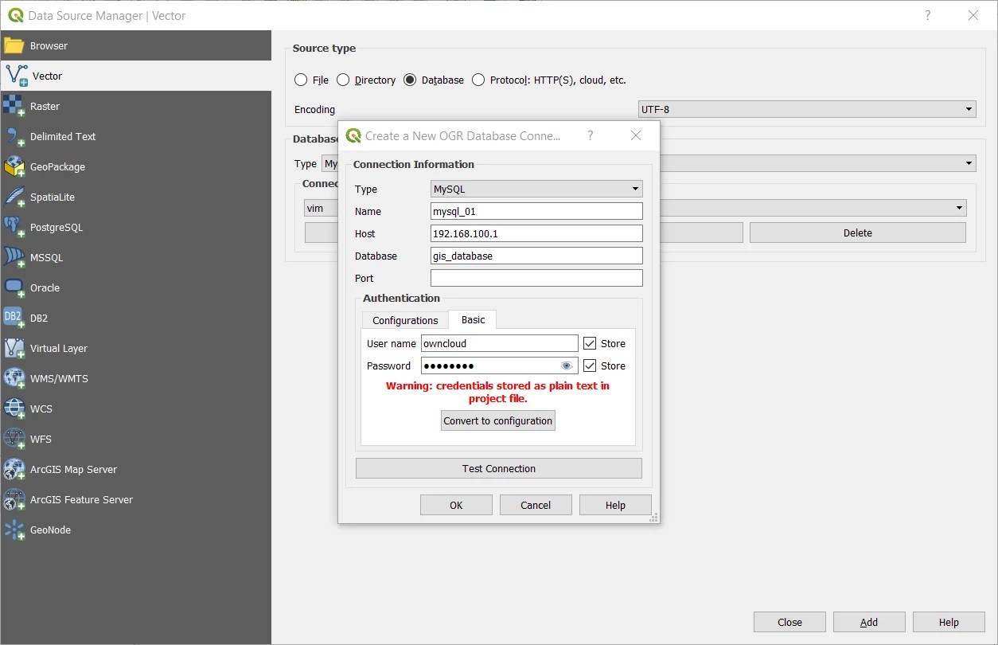Select the Basic authentication tab
The image size is (998, 645).
pyautogui.click(x=472, y=319)
